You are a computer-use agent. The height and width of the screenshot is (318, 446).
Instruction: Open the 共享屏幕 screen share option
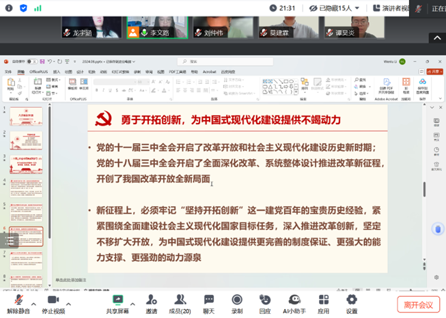(119, 301)
